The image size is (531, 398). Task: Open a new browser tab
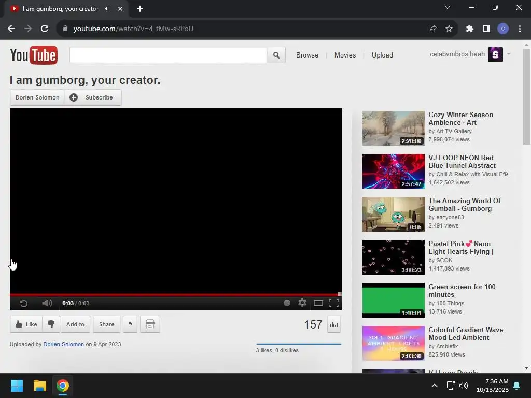pyautogui.click(x=140, y=9)
